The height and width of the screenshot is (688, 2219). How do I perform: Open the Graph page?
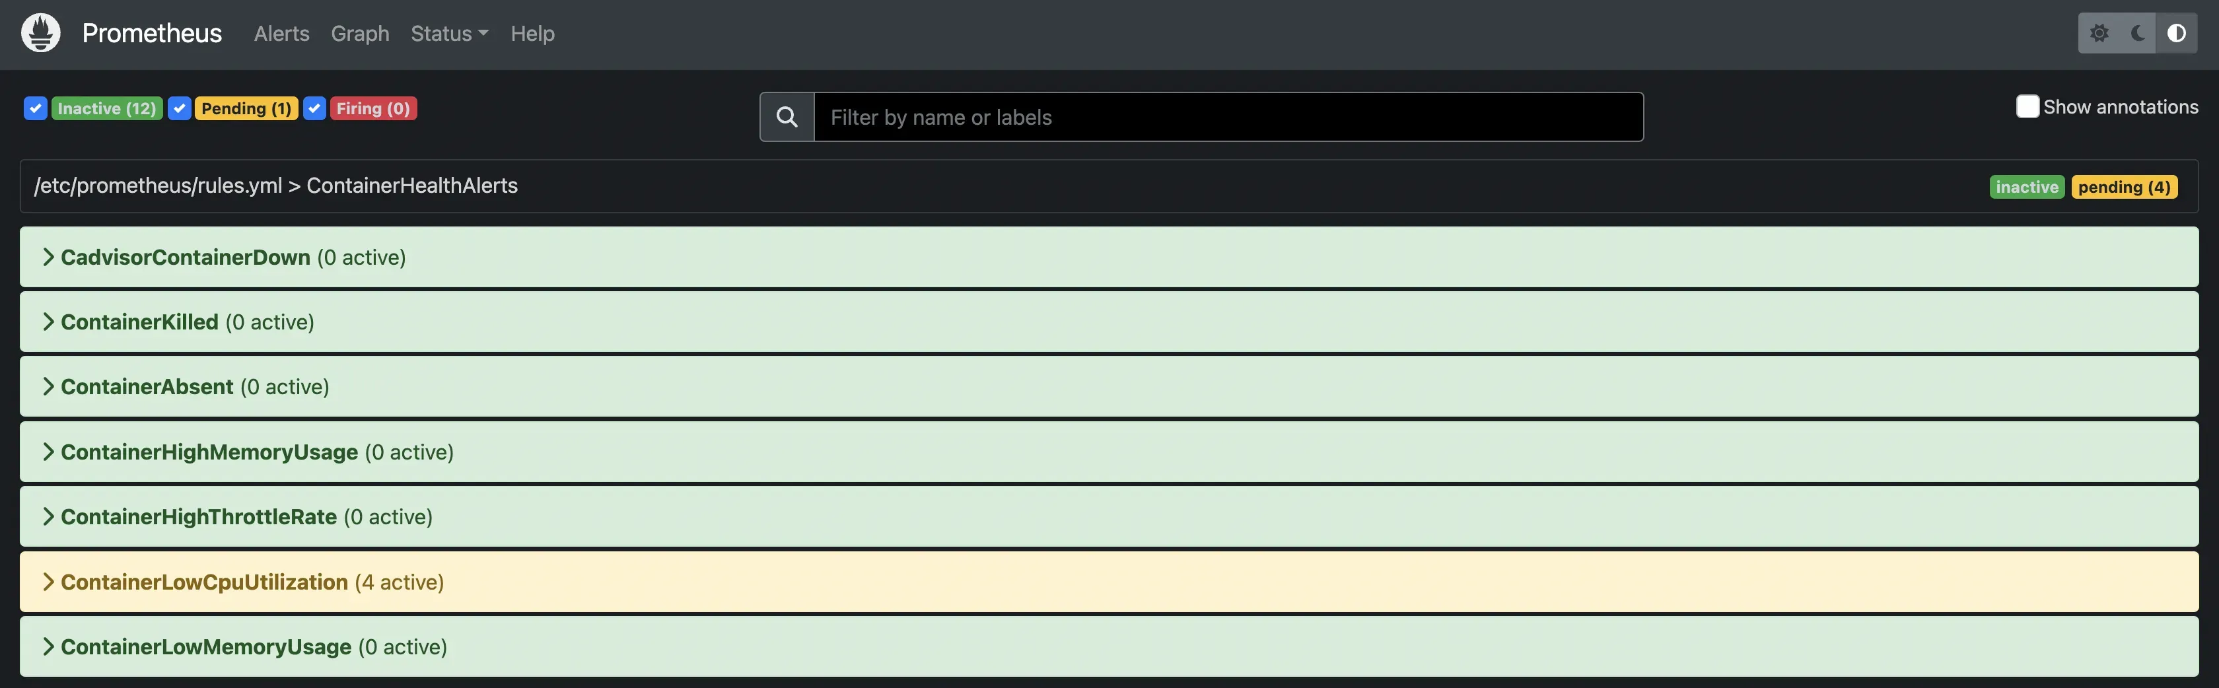tap(360, 34)
